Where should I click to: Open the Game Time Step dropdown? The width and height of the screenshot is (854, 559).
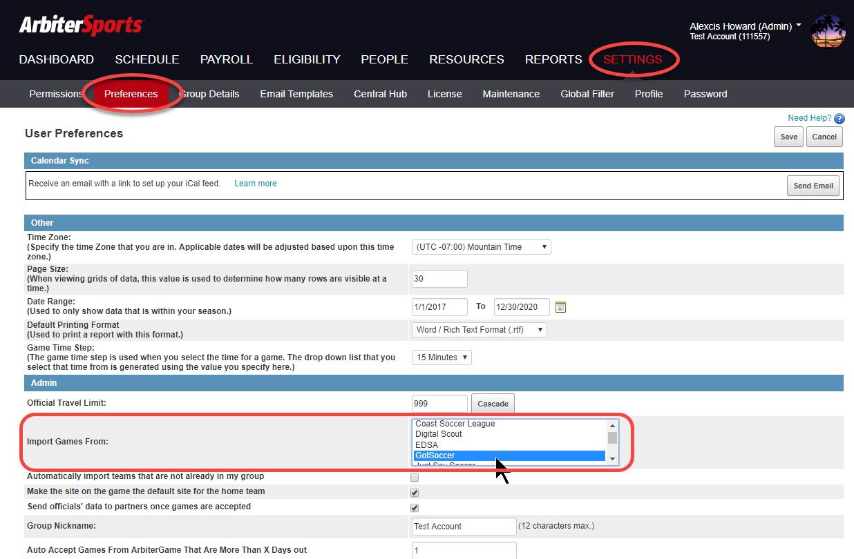coord(442,357)
